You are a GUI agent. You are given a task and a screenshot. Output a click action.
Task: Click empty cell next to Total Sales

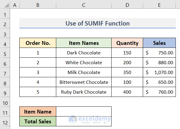coord(84,122)
